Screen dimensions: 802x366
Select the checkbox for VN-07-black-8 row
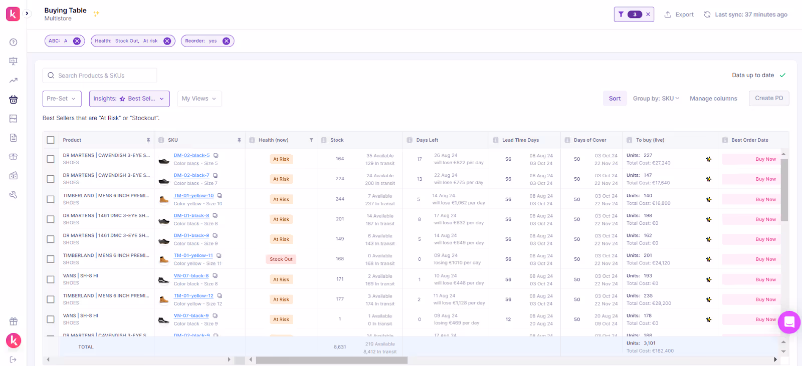click(51, 279)
